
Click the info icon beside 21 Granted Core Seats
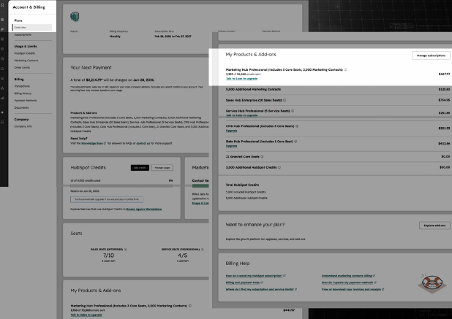[x=262, y=156]
